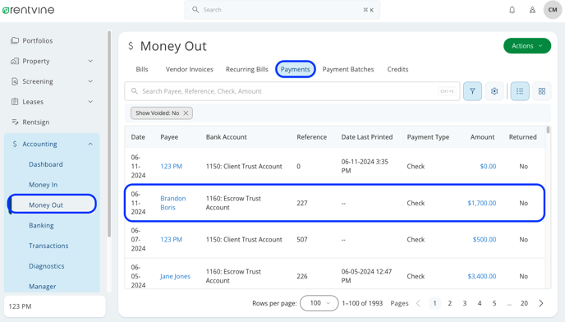Open Manager in sidebar
The image size is (565, 322).
pyautogui.click(x=43, y=287)
